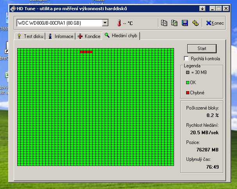Maximize the HD Tune window
The height and width of the screenshot is (189, 237).
[x=219, y=9]
